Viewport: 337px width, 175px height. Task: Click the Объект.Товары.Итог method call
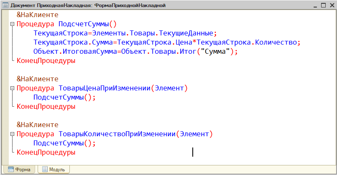point(159,52)
